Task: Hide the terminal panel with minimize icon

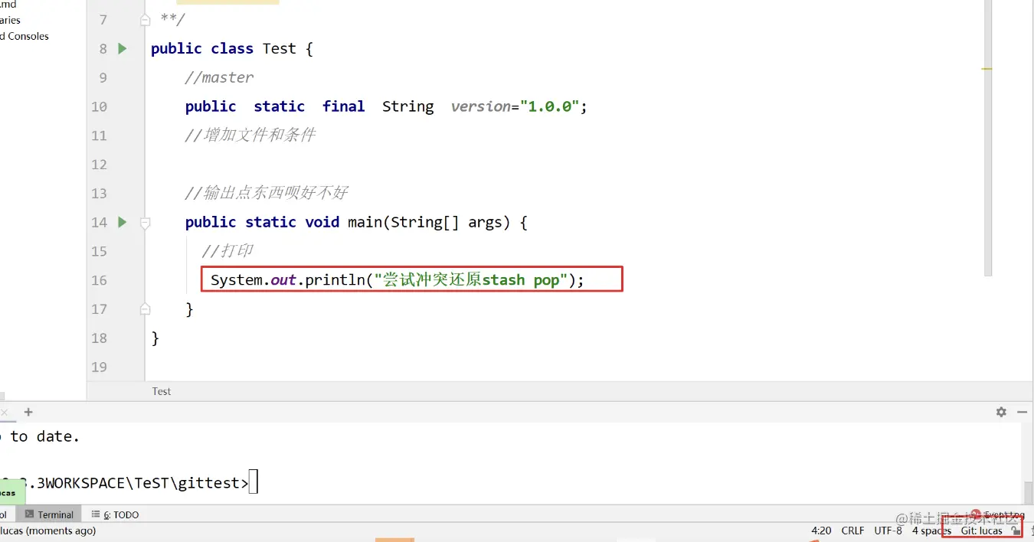Action: [x=1022, y=412]
